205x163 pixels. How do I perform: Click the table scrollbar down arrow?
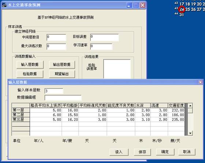(190, 133)
